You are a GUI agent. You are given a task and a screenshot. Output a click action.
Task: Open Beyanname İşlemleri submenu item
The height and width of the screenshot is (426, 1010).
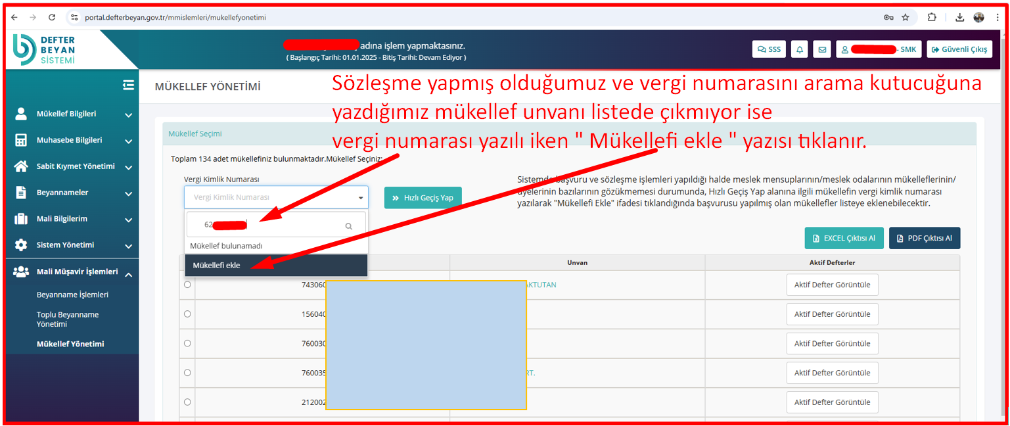click(72, 295)
